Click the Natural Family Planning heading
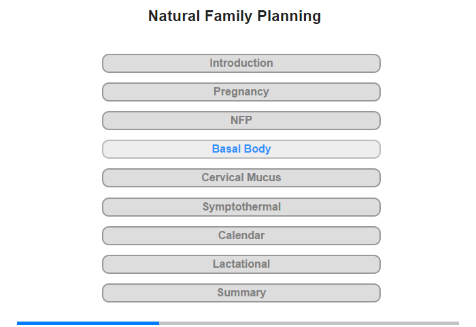The image size is (476, 327). click(235, 16)
